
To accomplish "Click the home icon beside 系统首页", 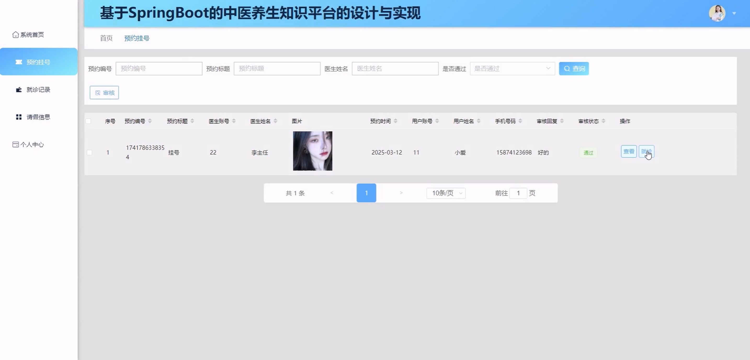I will (15, 35).
